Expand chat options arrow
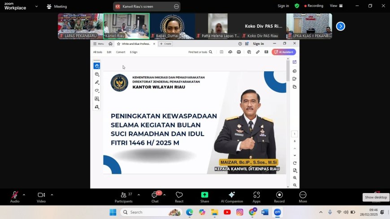This screenshot has height=219, width=390. pyautogui.click(x=165, y=195)
